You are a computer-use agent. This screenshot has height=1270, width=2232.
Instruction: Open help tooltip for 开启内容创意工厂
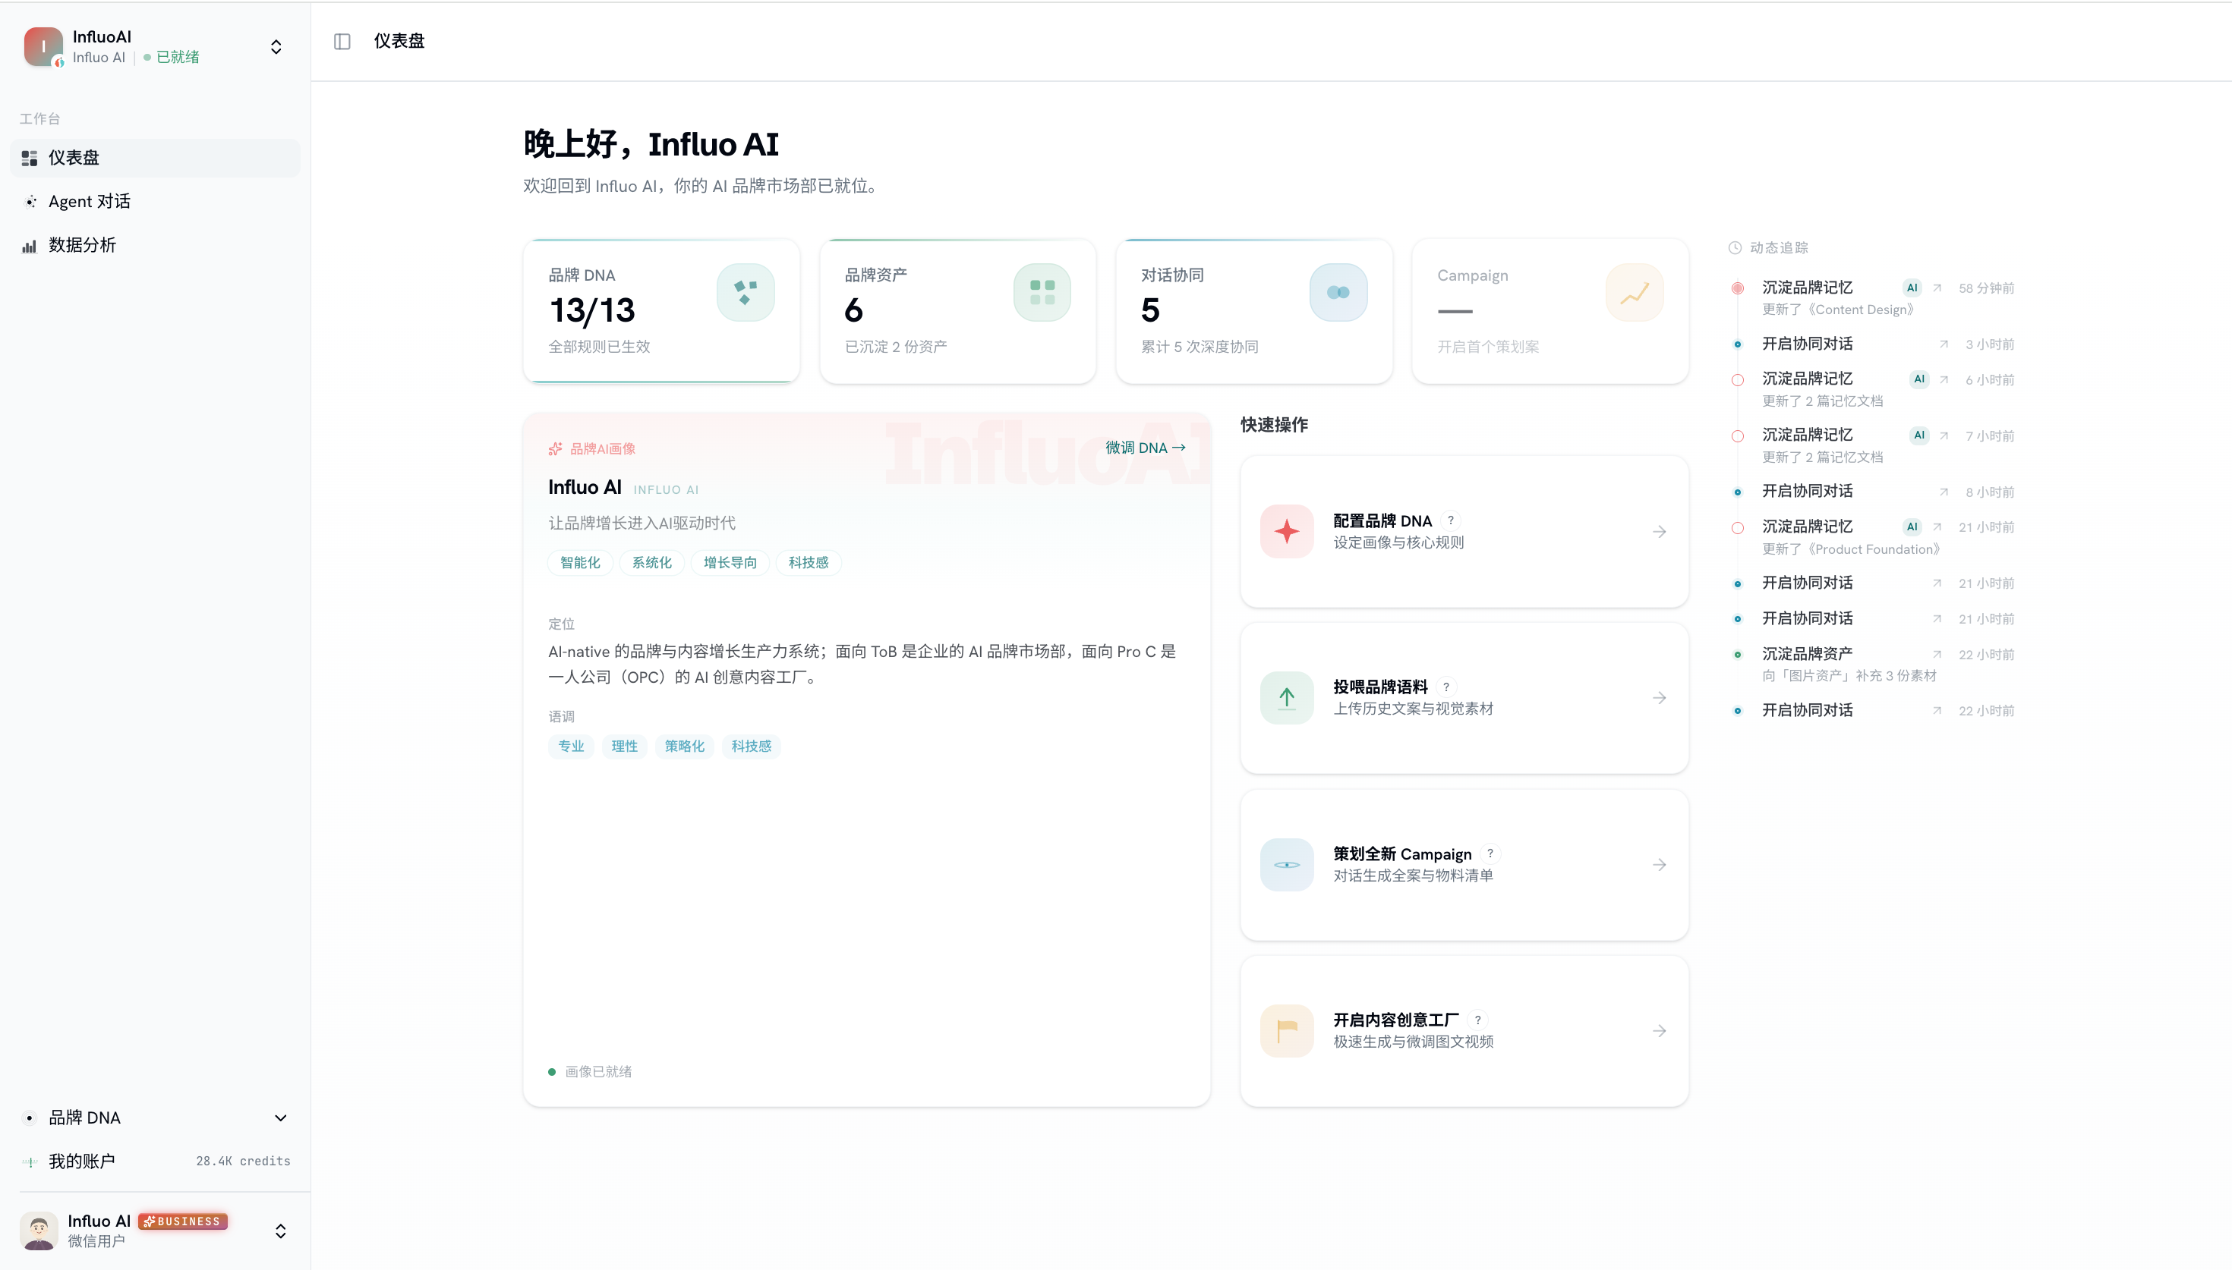1478,1020
